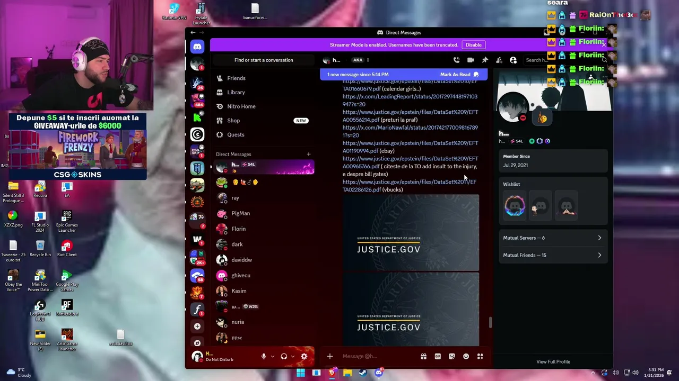
Task: Open the sticker picker
Action: [x=452, y=357]
